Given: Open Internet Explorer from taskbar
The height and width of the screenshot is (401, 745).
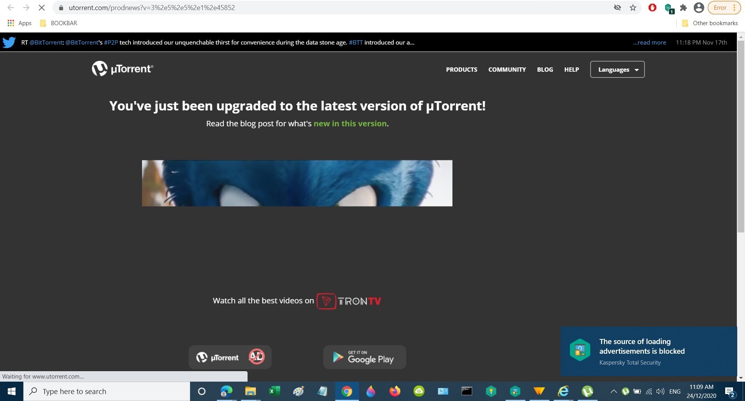Looking at the screenshot, I should pyautogui.click(x=563, y=391).
